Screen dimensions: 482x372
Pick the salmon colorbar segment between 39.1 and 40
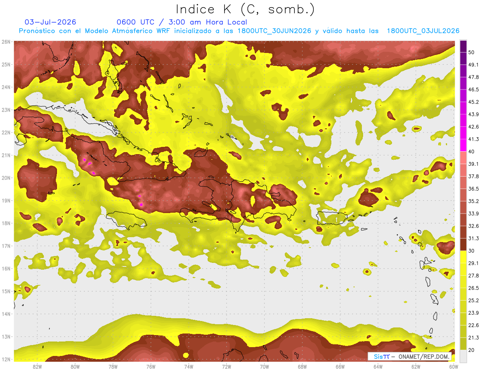(x=463, y=158)
